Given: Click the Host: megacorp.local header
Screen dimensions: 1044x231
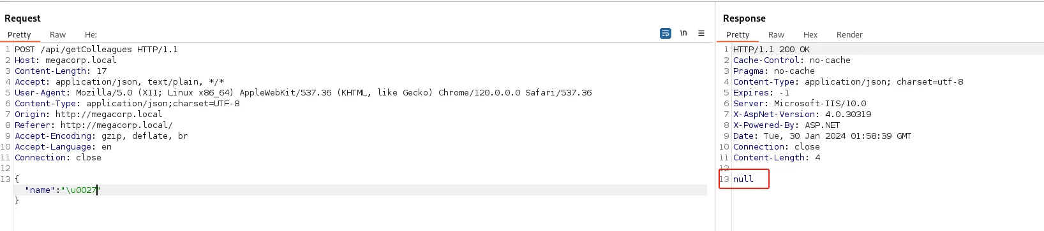Looking at the screenshot, I should 66,60.
